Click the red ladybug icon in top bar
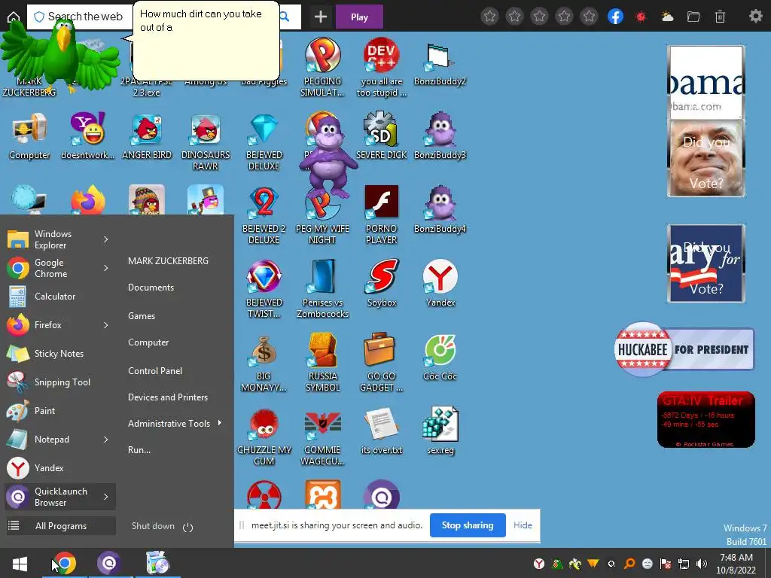The height and width of the screenshot is (578, 771). click(641, 17)
